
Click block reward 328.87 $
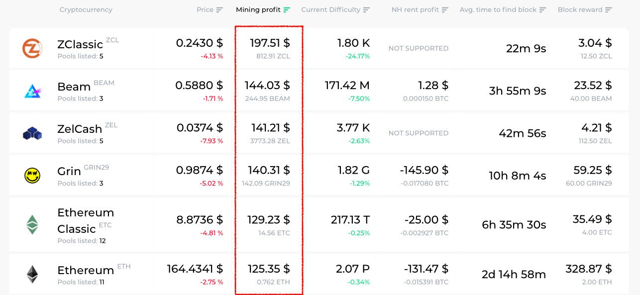click(x=589, y=269)
